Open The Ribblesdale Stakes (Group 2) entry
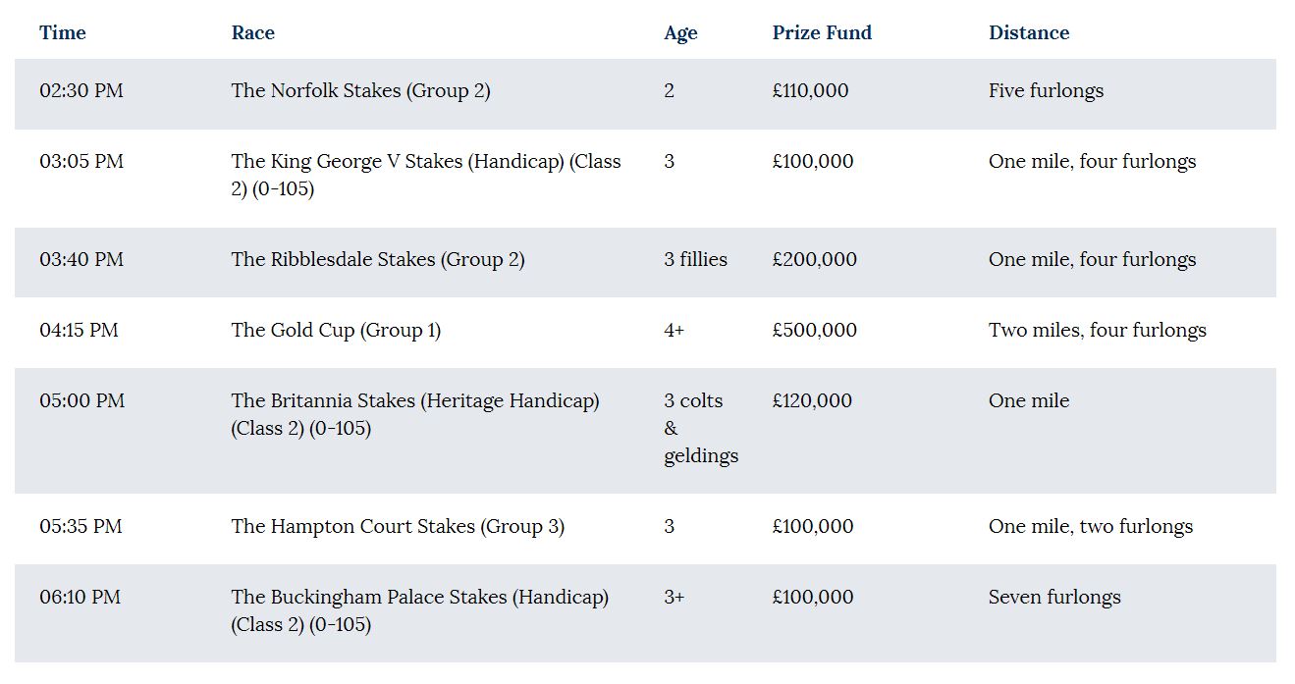The image size is (1295, 684). [378, 259]
